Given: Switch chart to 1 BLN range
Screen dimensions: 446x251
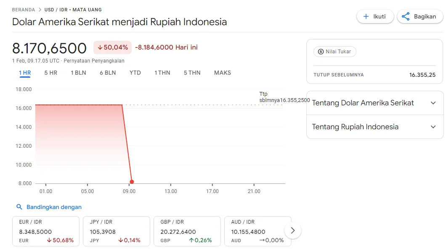Looking at the screenshot, I should (78, 73).
